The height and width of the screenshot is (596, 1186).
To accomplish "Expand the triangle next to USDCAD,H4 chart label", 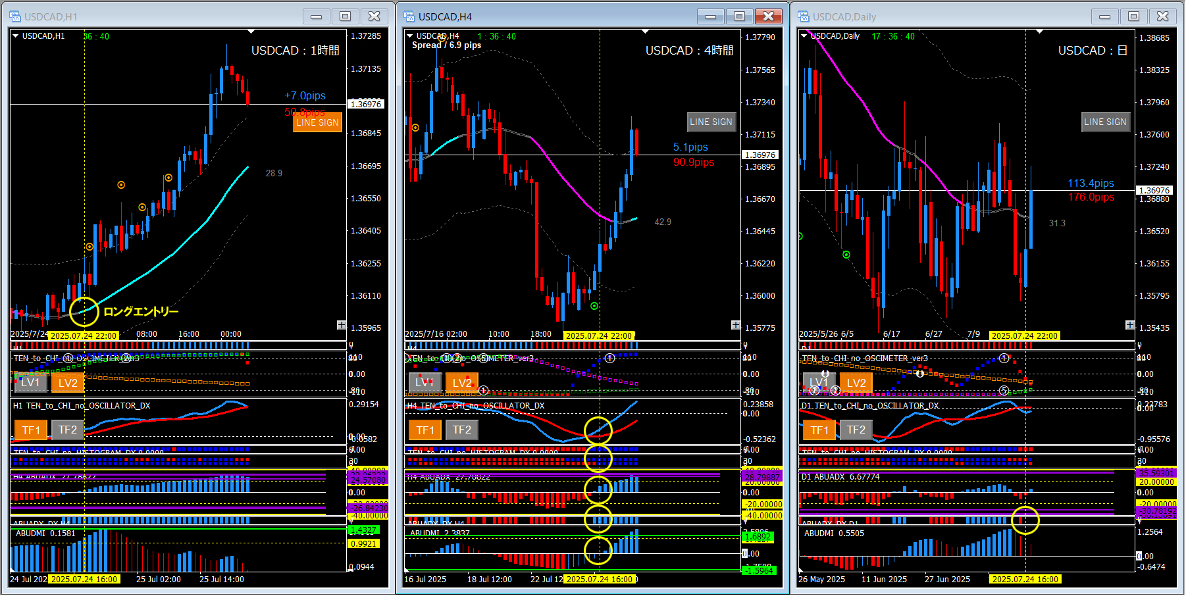I will (x=409, y=36).
